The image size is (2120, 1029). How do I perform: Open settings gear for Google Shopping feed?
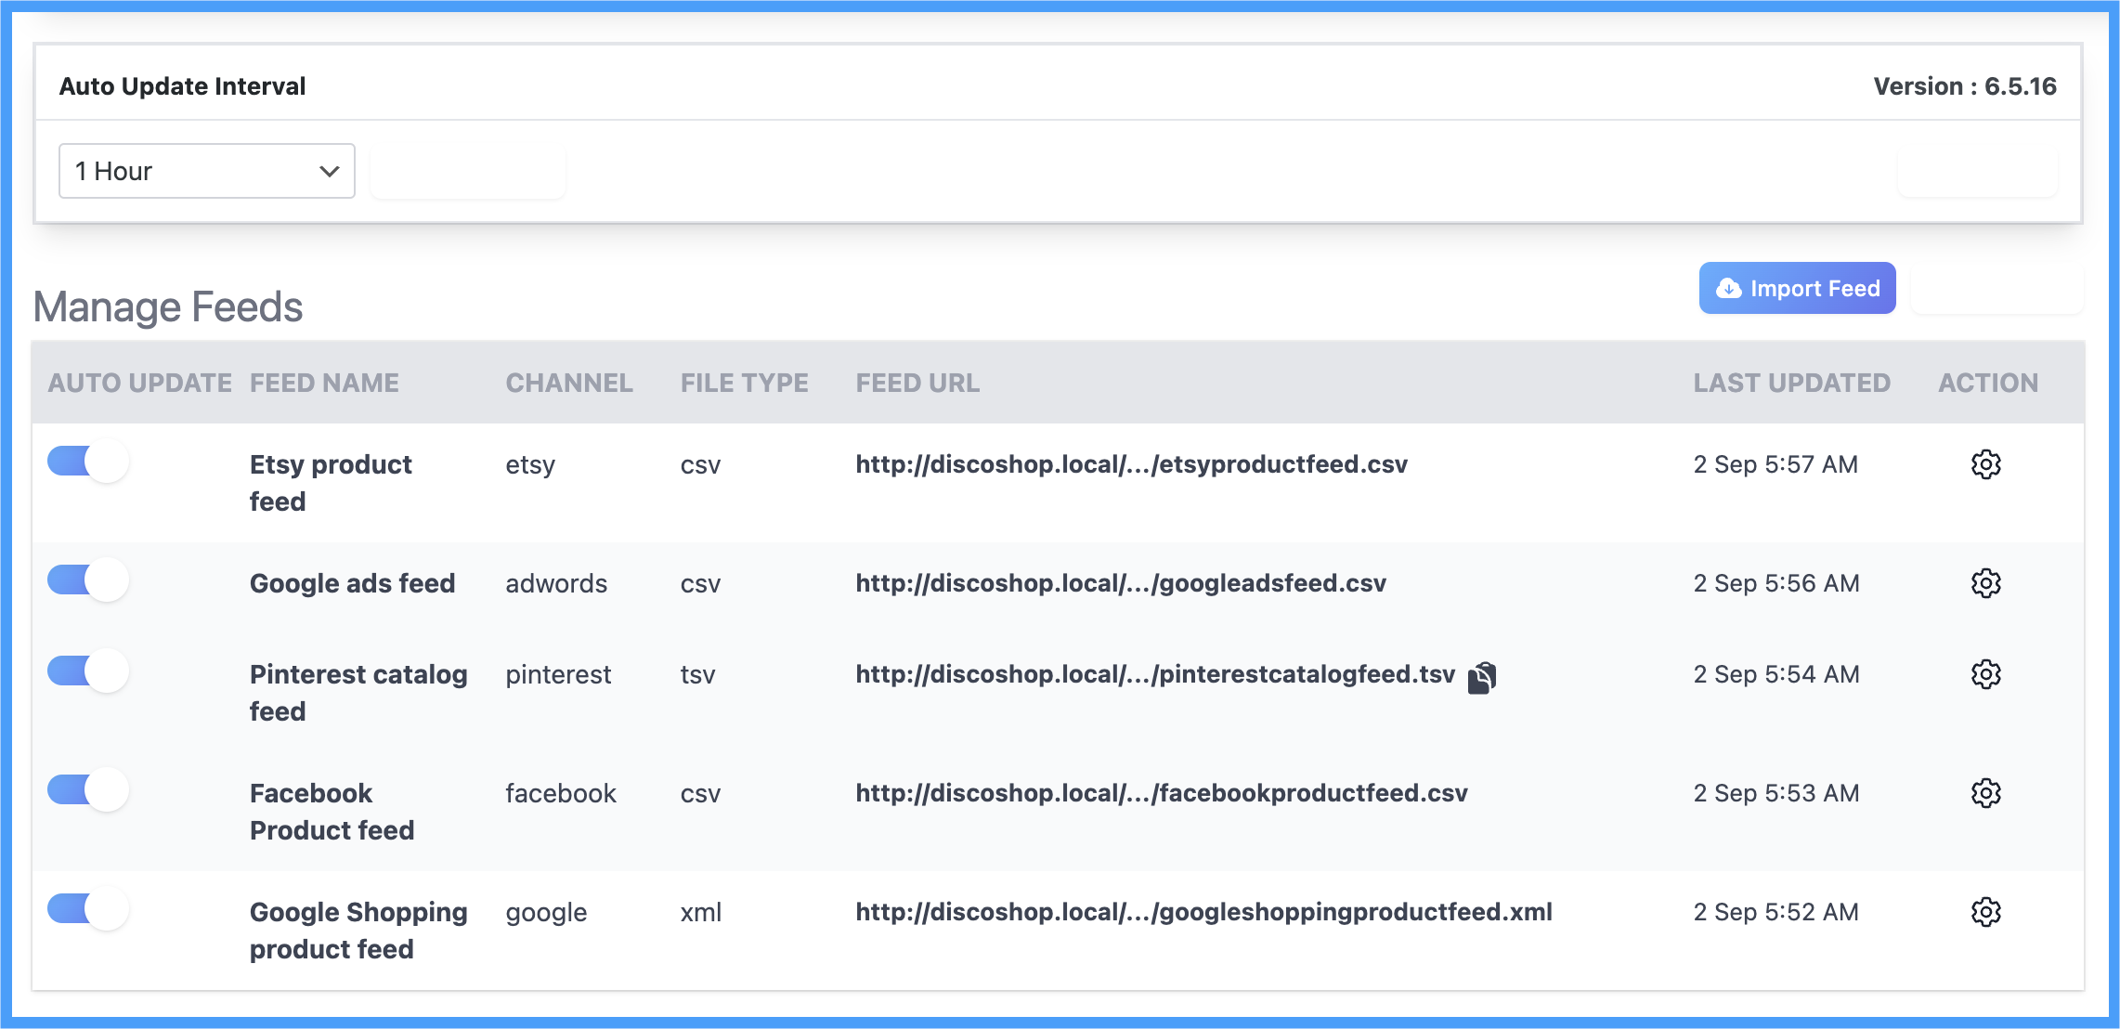click(x=1985, y=912)
